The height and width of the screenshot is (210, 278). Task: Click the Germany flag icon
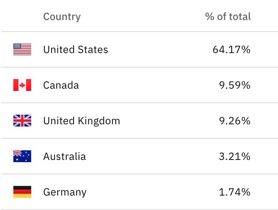22,192
